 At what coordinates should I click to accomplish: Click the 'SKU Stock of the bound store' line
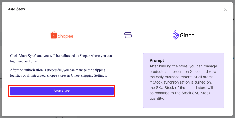click(181, 88)
